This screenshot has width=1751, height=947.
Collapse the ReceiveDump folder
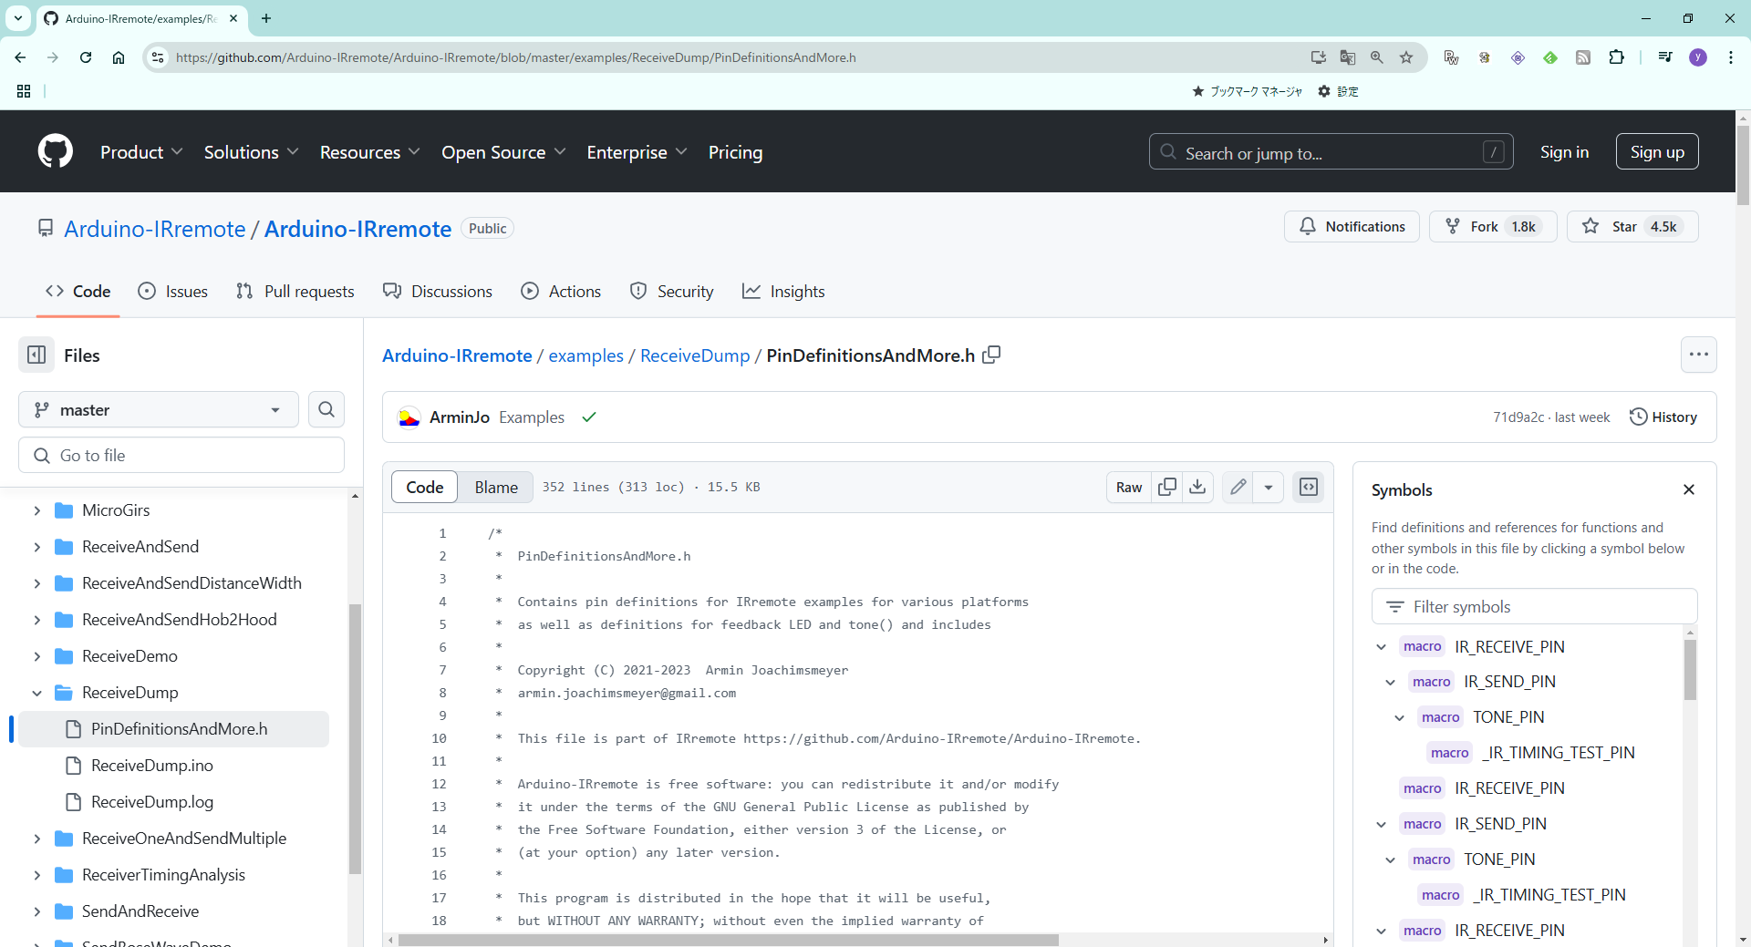37,693
